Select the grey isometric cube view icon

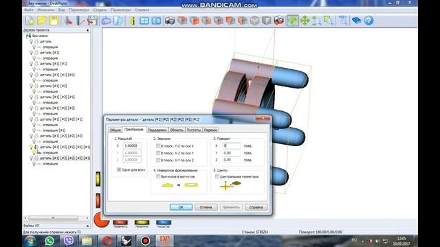tap(254, 21)
